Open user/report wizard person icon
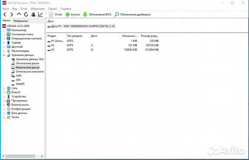Image resolution: width=249 pixels, height=160 pixels. 33,14
